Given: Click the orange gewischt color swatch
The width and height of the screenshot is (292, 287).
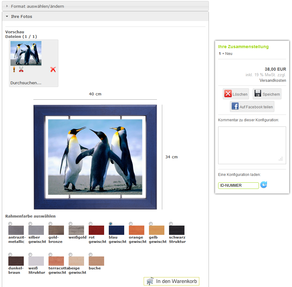Looking at the screenshot, I should pos(137,230).
